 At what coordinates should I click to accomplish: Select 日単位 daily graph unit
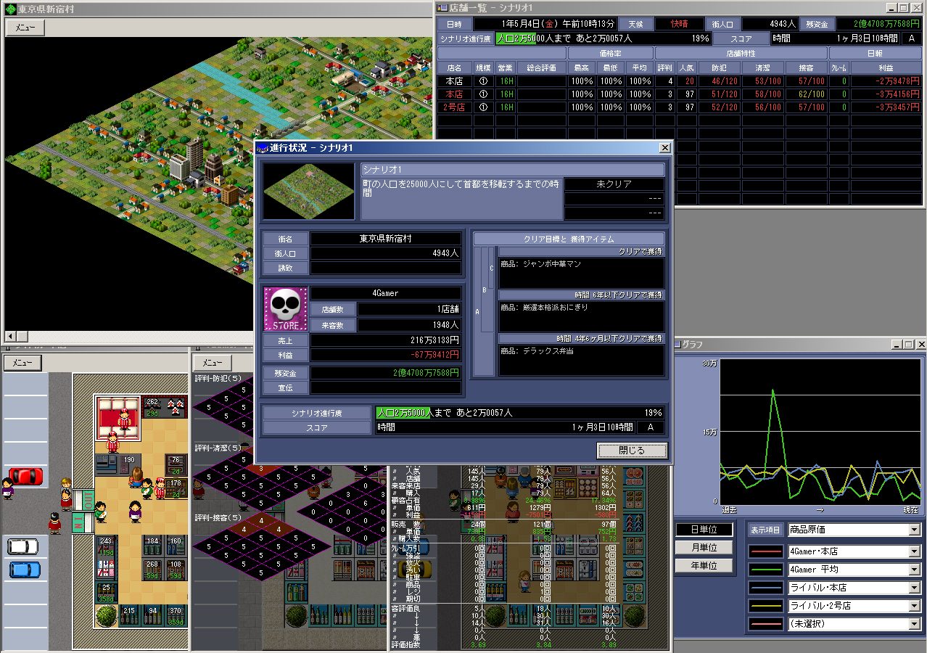point(703,530)
